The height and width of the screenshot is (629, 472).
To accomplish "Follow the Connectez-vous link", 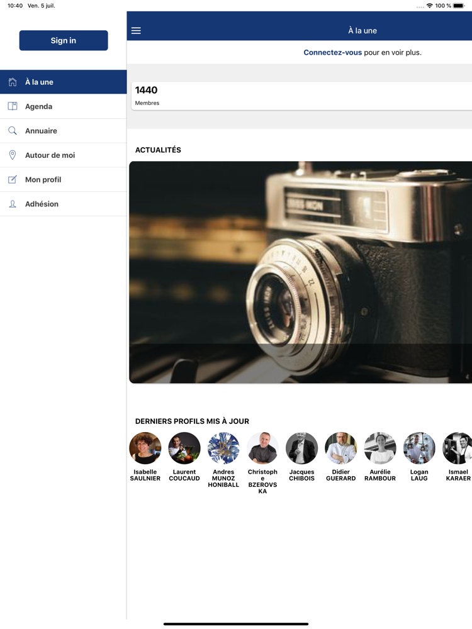I will pyautogui.click(x=332, y=53).
